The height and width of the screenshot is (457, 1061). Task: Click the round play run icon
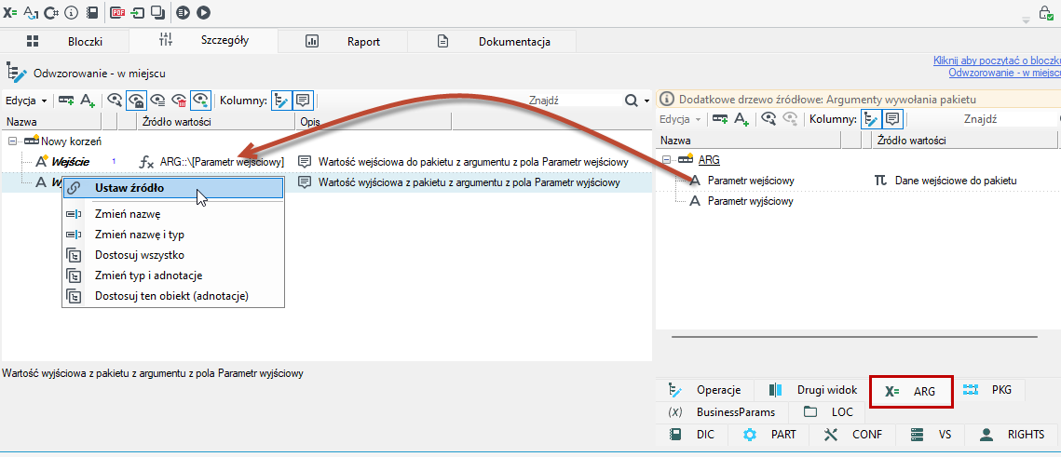(203, 12)
